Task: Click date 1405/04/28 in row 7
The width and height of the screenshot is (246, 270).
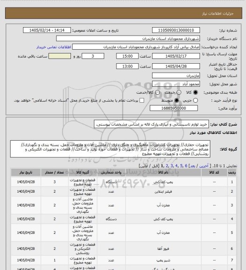Action: (x=26, y=260)
